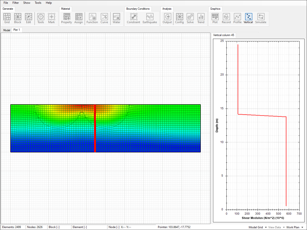Screen dimensions: 307x230
Task: Select the Plot graphics tool
Action: (215, 18)
